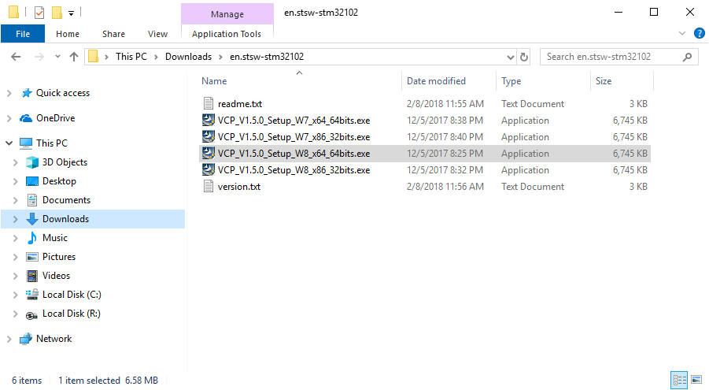The image size is (709, 390).
Task: Open OneDrive in the sidebar
Action: [55, 118]
